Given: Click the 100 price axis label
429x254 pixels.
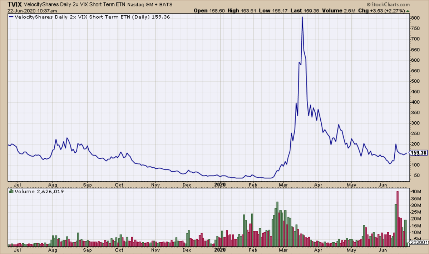Looking at the screenshot, I should [x=415, y=165].
